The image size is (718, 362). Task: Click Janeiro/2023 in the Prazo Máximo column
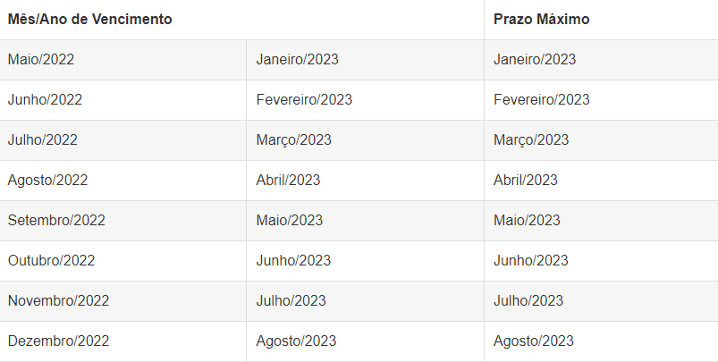pos(535,60)
